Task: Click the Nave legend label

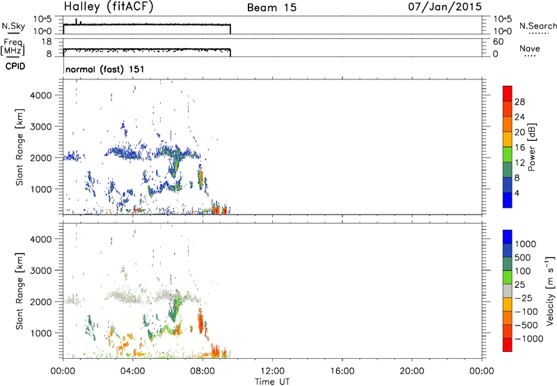Action: click(530, 48)
